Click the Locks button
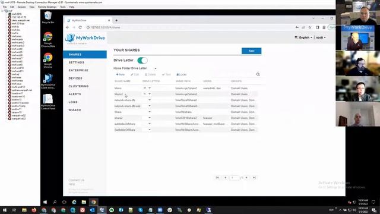This screenshot has height=214, width=380. [x=182, y=74]
